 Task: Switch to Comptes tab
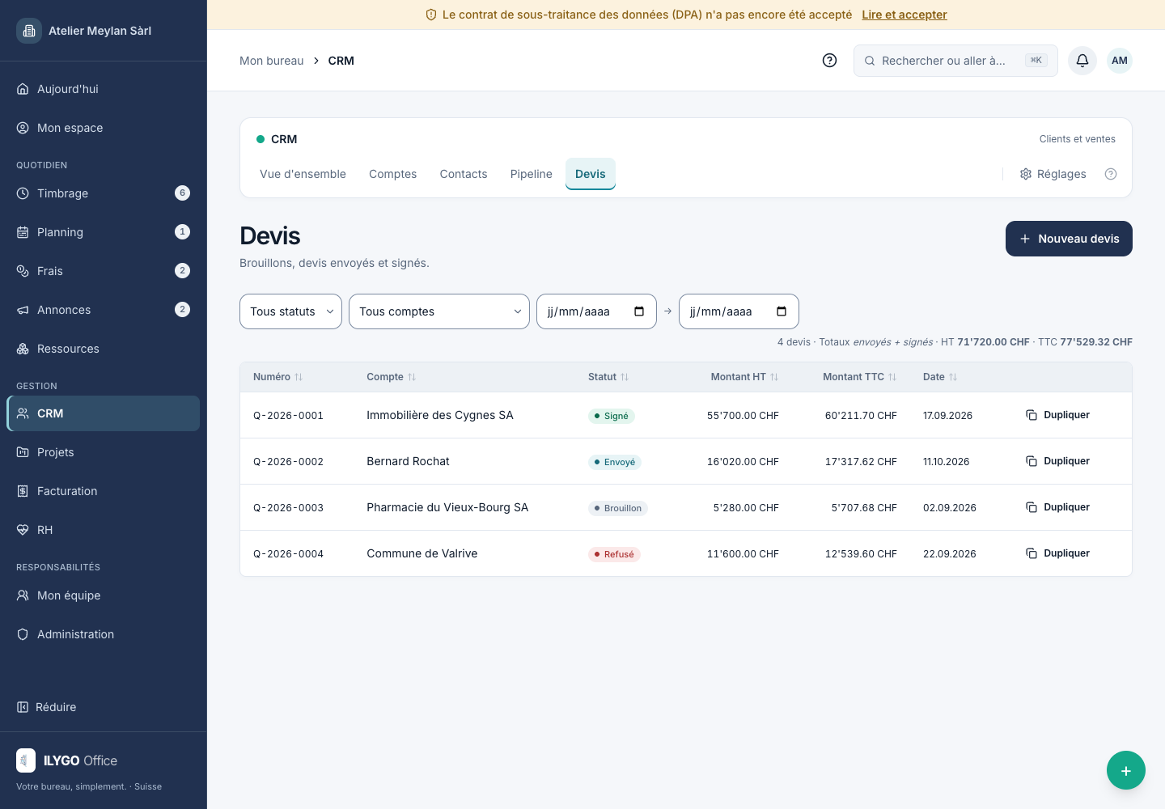(392, 174)
